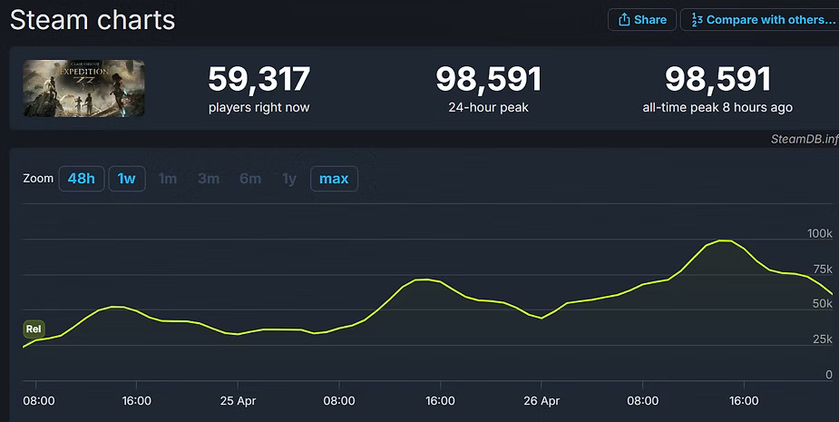Open Compare with others
Screen dimensions: 839x422
pyautogui.click(x=760, y=20)
